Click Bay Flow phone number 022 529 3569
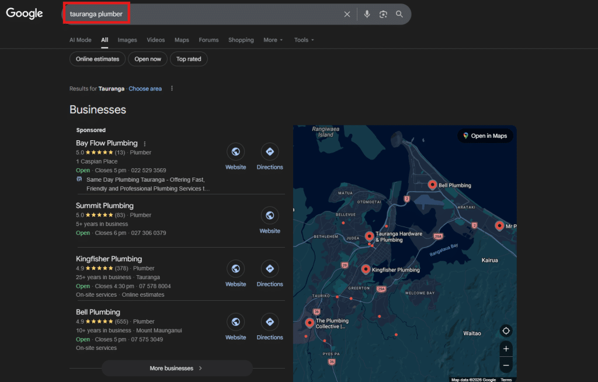Viewport: 598px width, 382px height. (x=148, y=170)
